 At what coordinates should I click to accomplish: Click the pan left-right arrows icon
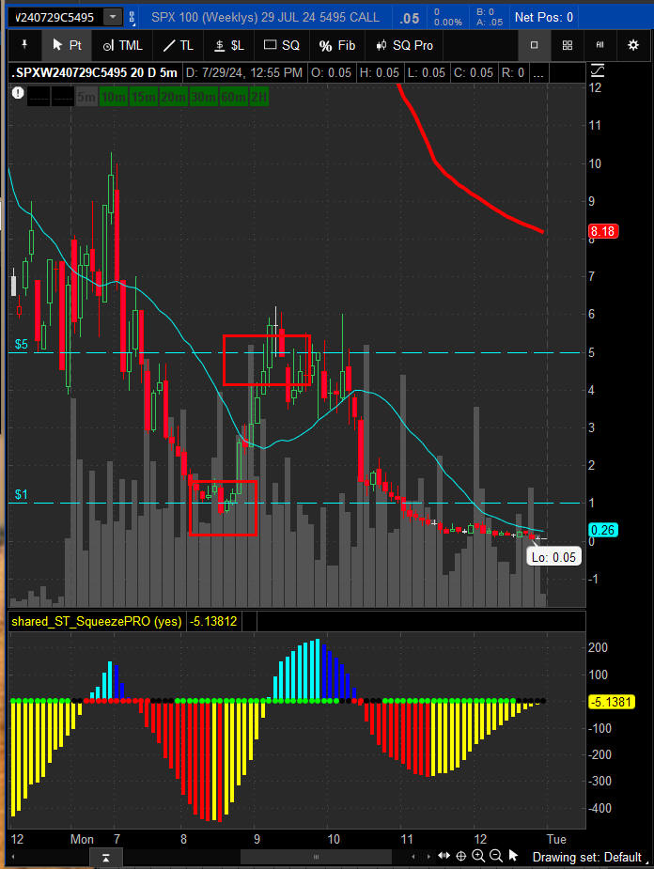[x=444, y=856]
